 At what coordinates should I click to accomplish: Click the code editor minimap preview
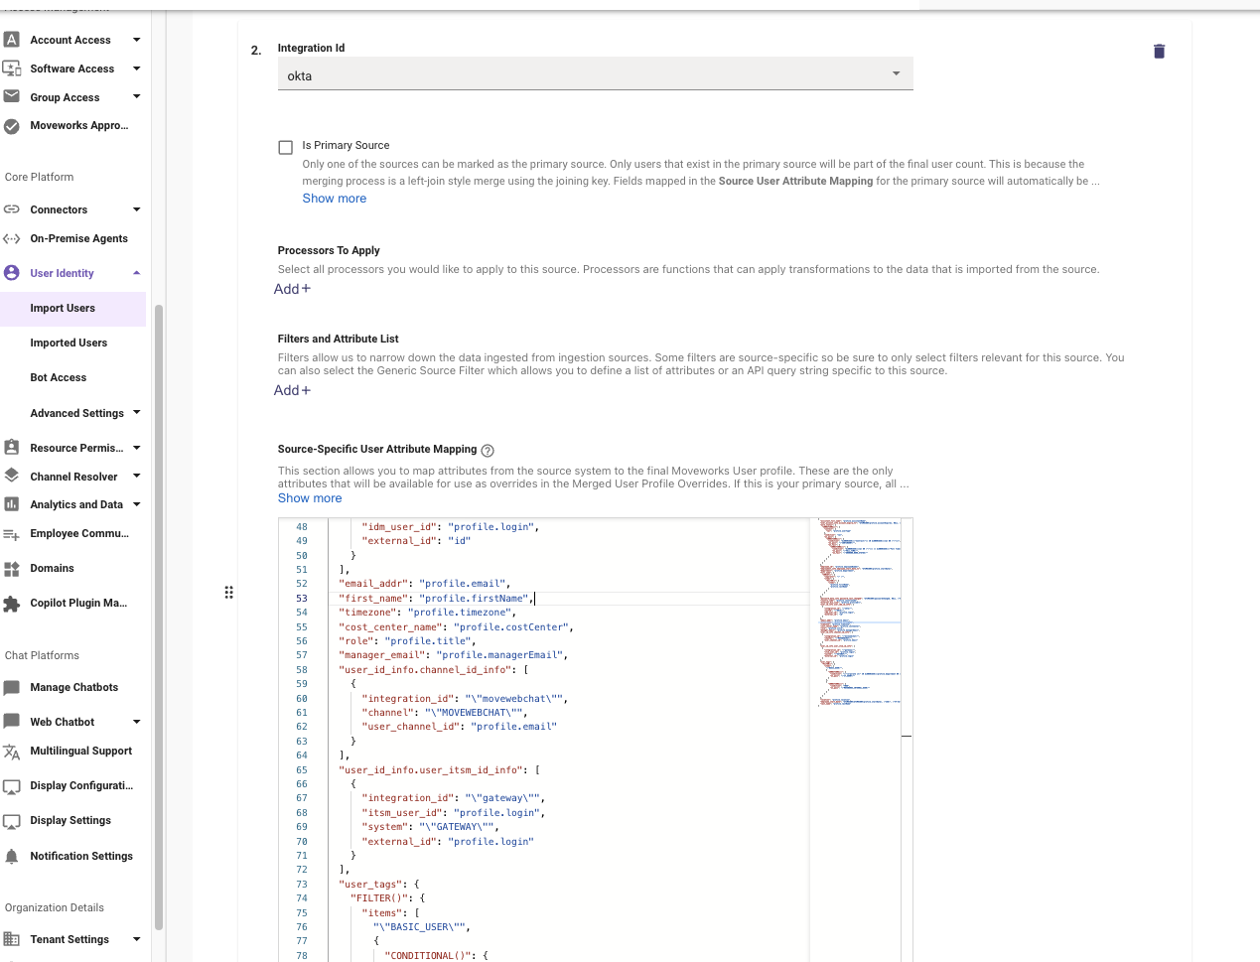pyautogui.click(x=859, y=611)
